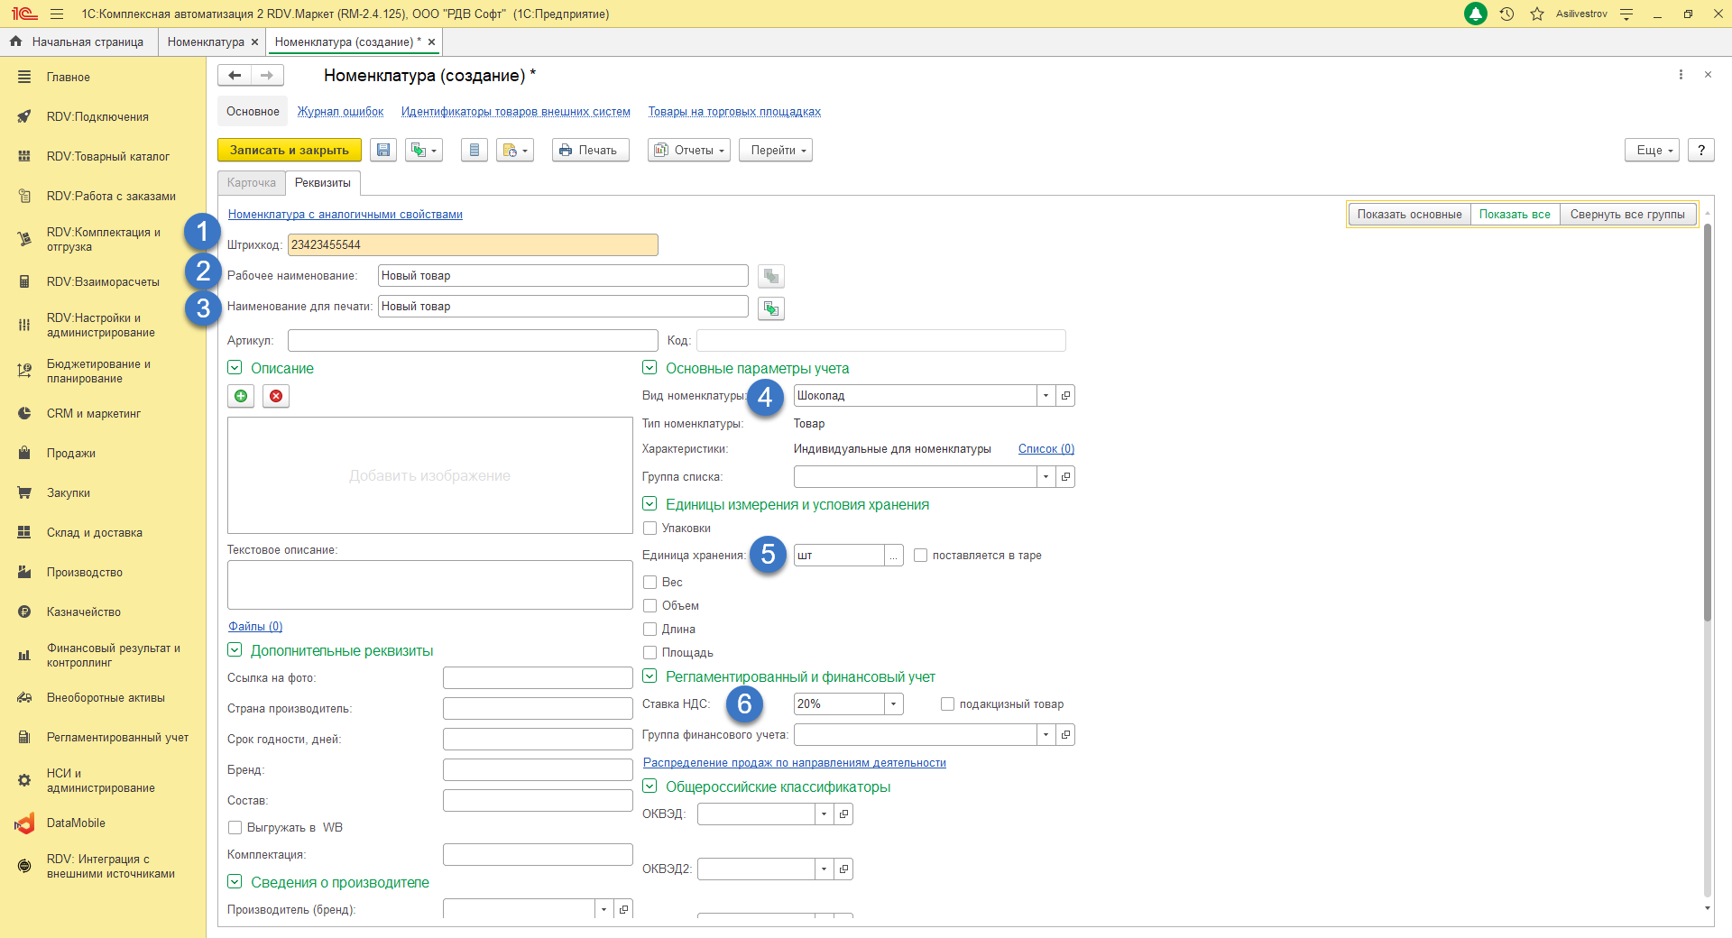Open the history clock icon
Viewport: 1732px width, 938px height.
click(1506, 14)
